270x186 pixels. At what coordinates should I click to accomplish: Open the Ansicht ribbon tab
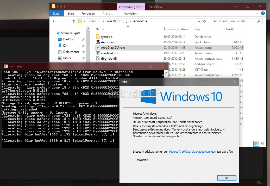point(108,14)
